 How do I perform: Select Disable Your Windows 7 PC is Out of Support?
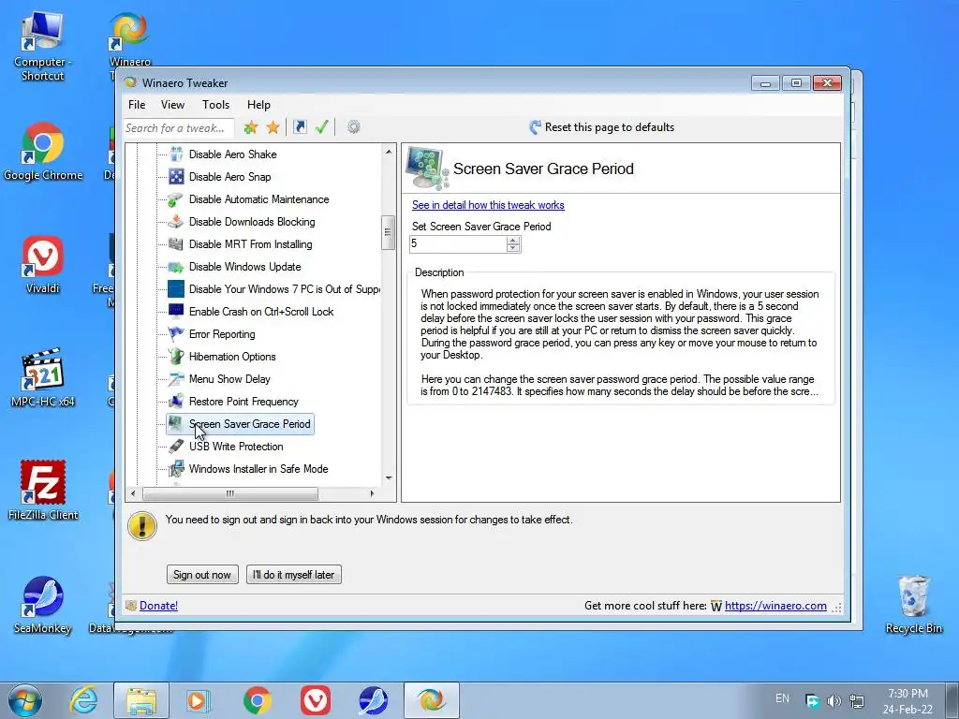(284, 289)
